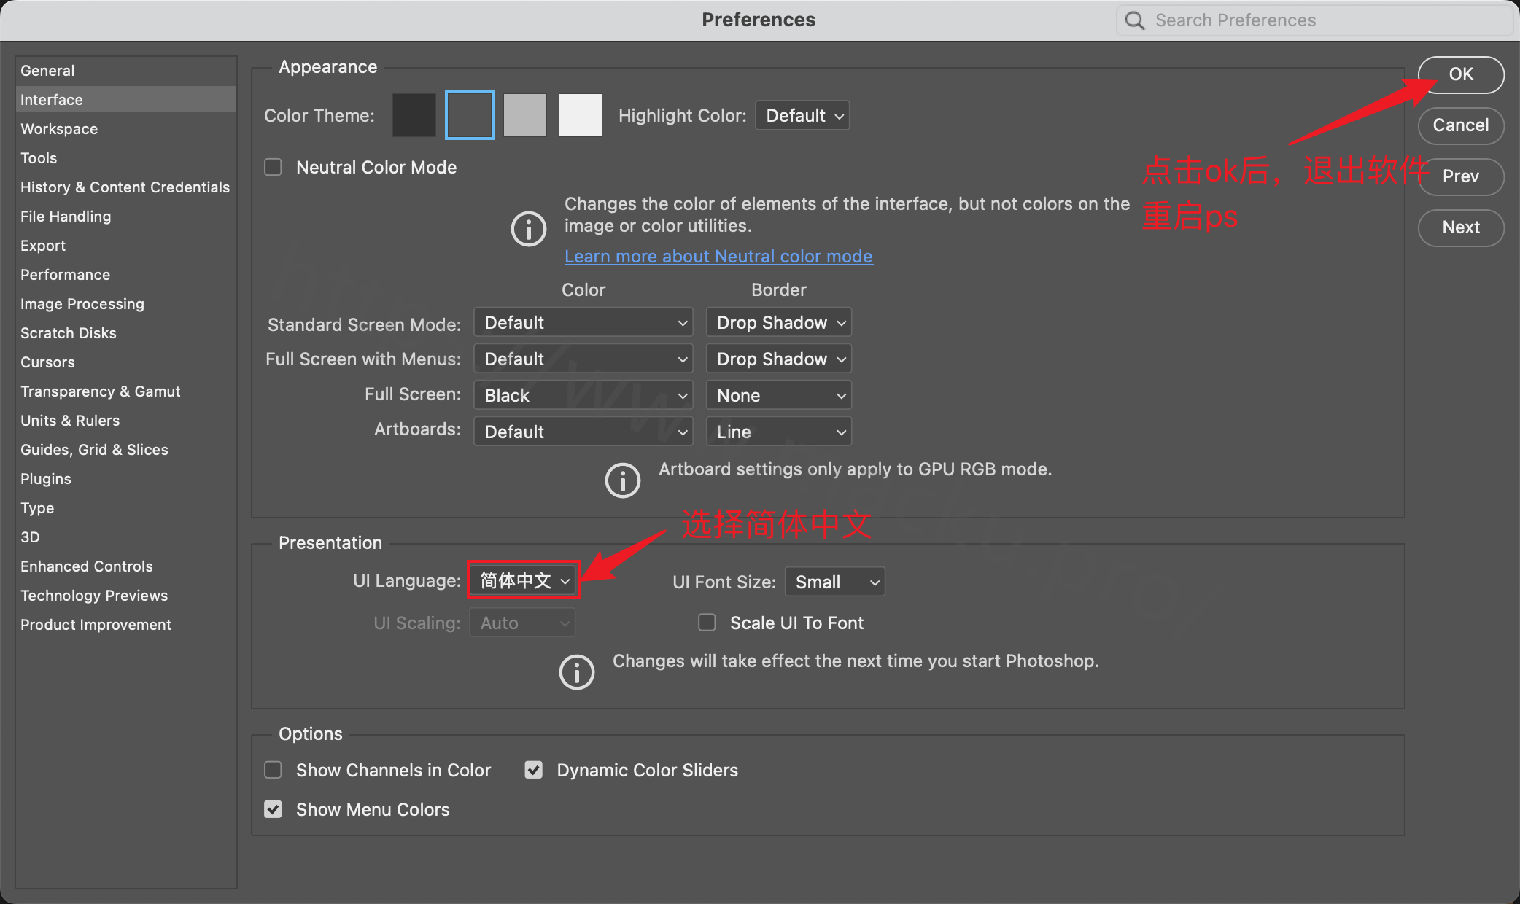Click the Learn more about Neutral color mode link
This screenshot has width=1520, height=904.
coord(718,256)
